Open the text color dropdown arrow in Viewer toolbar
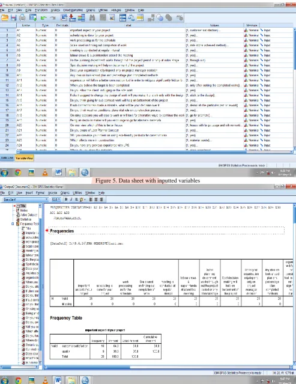Screen dimensions: 296x384 pyautogui.click(x=85, y=200)
